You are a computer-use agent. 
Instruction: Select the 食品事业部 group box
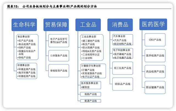(x=27, y=47)
